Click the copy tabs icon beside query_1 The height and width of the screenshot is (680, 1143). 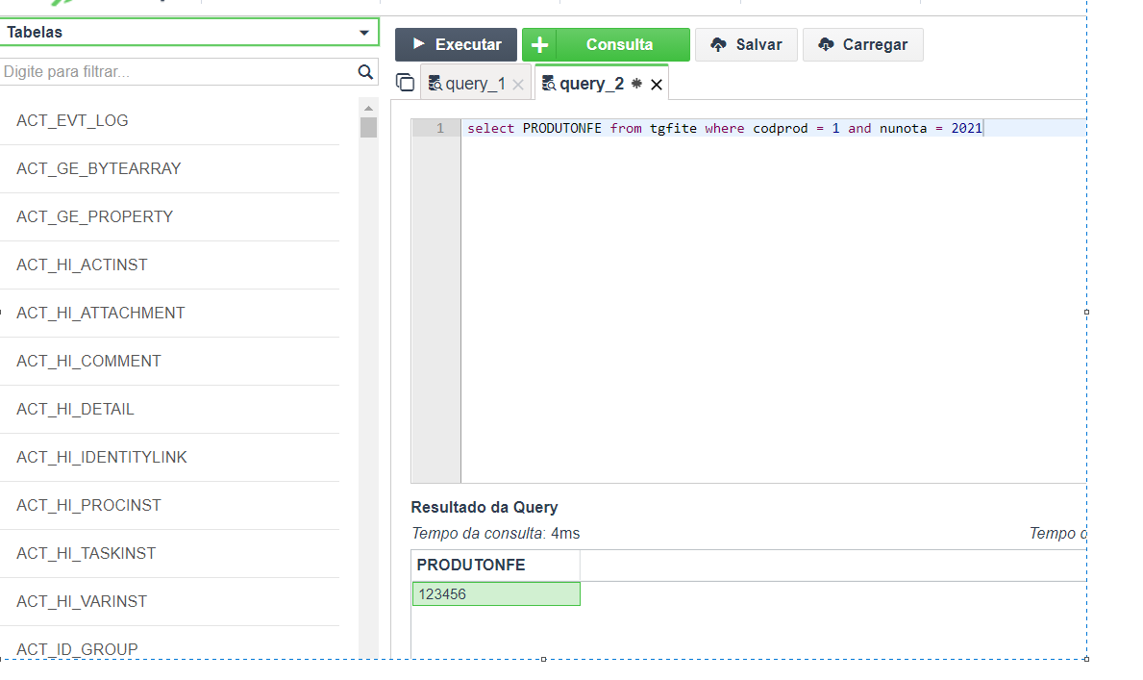click(x=406, y=84)
